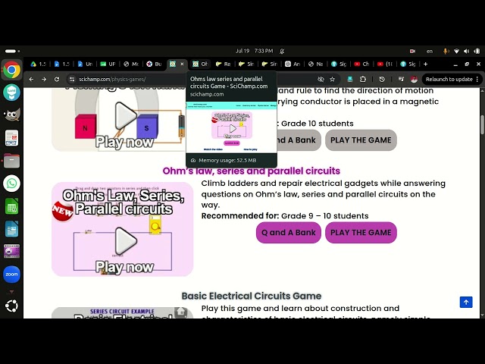Viewport: 485px width, 364px height.
Task: Open the 'en' keyboard language menu
Action: tap(430, 51)
